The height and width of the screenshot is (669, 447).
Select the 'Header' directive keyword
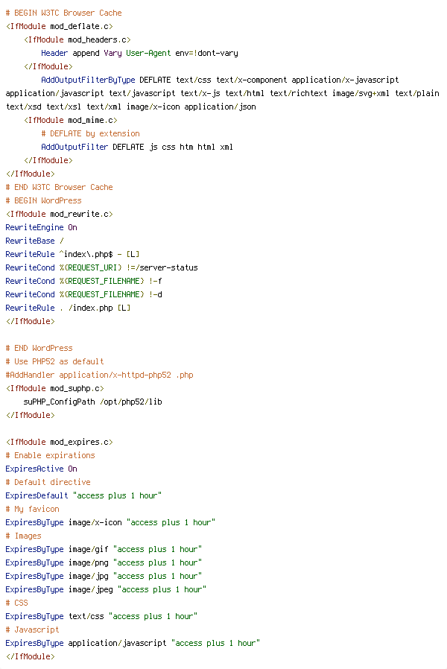tap(54, 53)
